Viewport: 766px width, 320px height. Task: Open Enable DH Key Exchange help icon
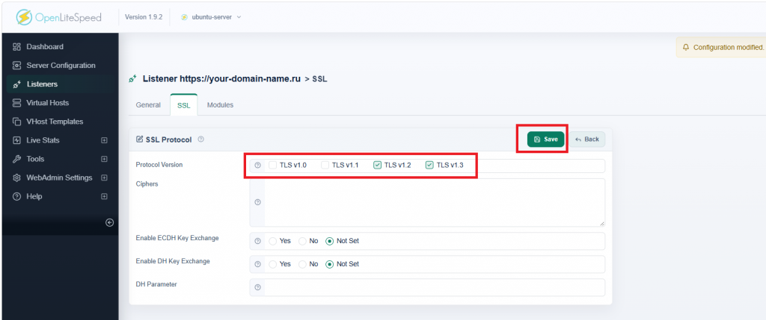(257, 264)
